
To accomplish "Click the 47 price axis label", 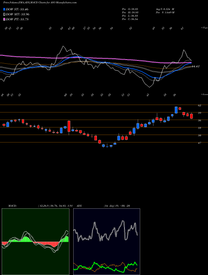I will 199,143.
